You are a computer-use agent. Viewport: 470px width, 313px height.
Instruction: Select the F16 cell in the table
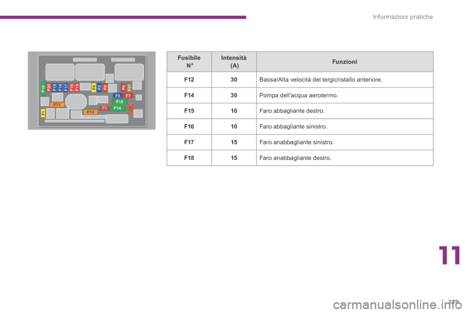[189, 126]
